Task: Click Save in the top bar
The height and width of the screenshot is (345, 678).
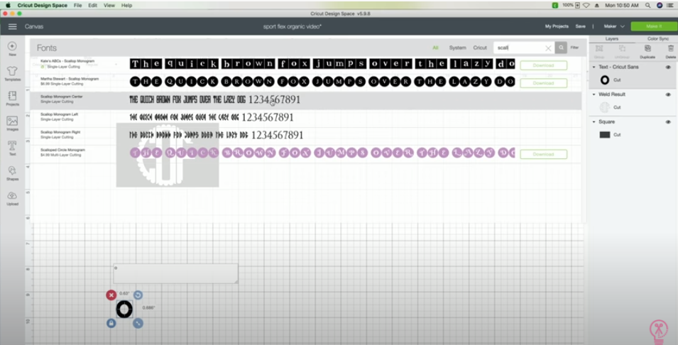Action: [580, 26]
